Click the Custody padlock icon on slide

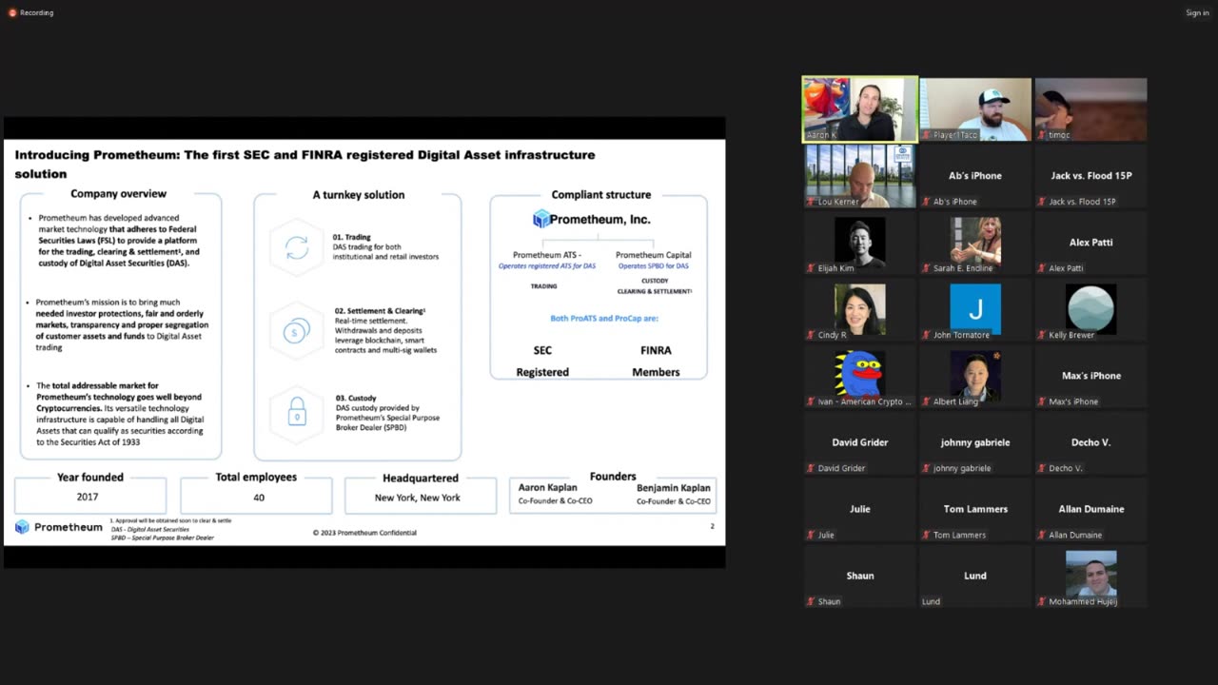point(297,412)
